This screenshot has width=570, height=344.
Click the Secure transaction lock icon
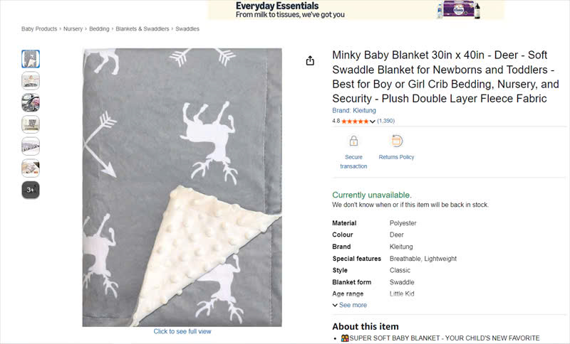[353, 141]
